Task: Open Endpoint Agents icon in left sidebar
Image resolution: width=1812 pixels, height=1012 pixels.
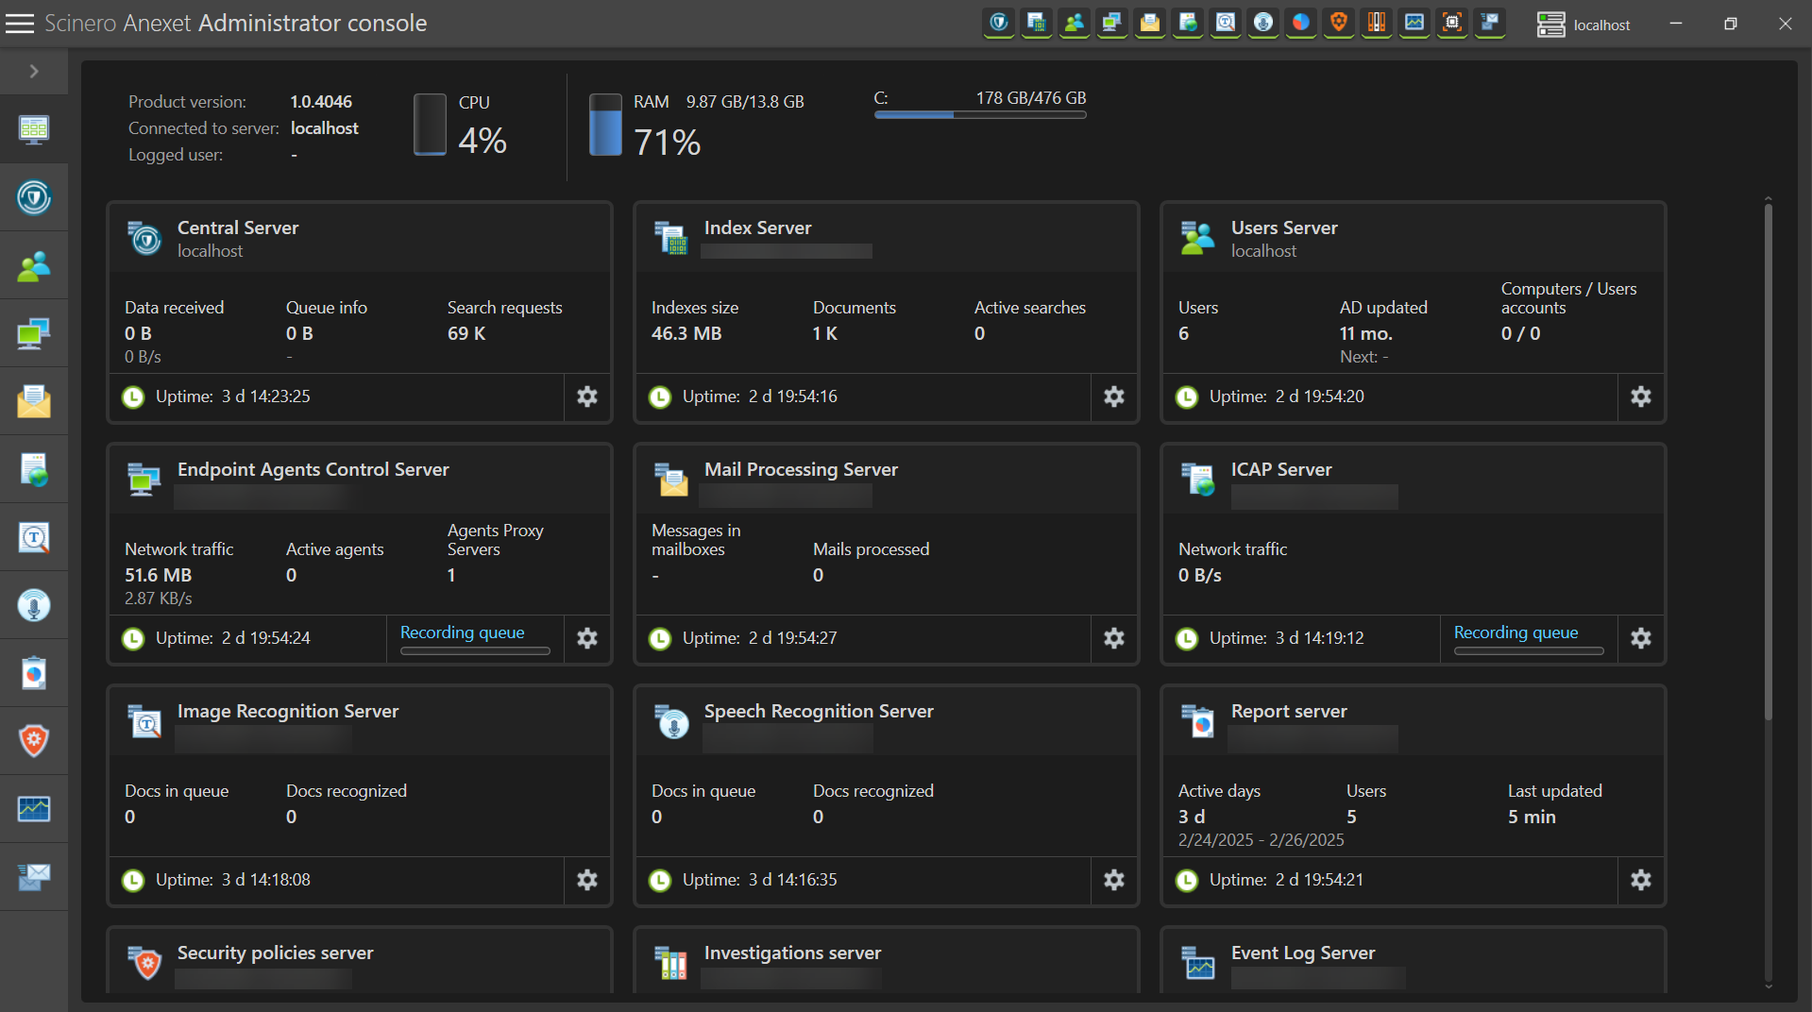Action: click(34, 334)
